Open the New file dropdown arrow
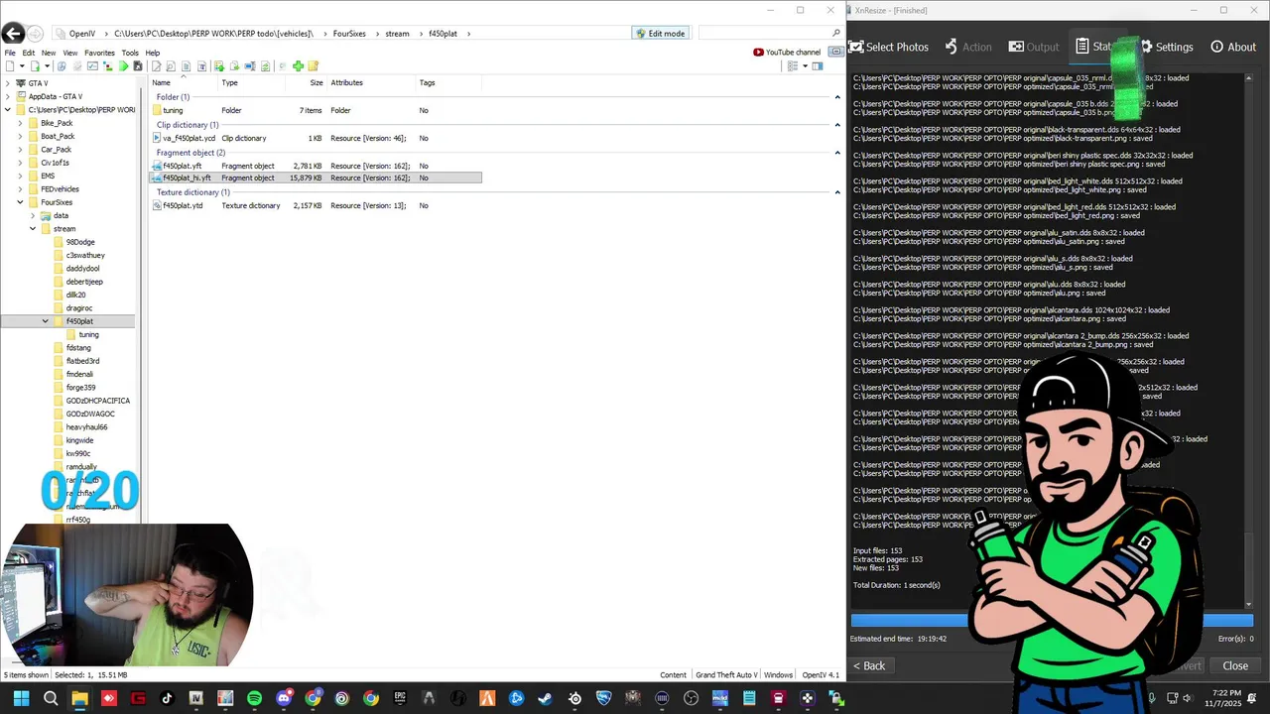 pyautogui.click(x=22, y=66)
